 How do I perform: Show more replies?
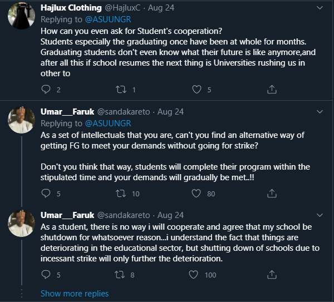(x=75, y=293)
